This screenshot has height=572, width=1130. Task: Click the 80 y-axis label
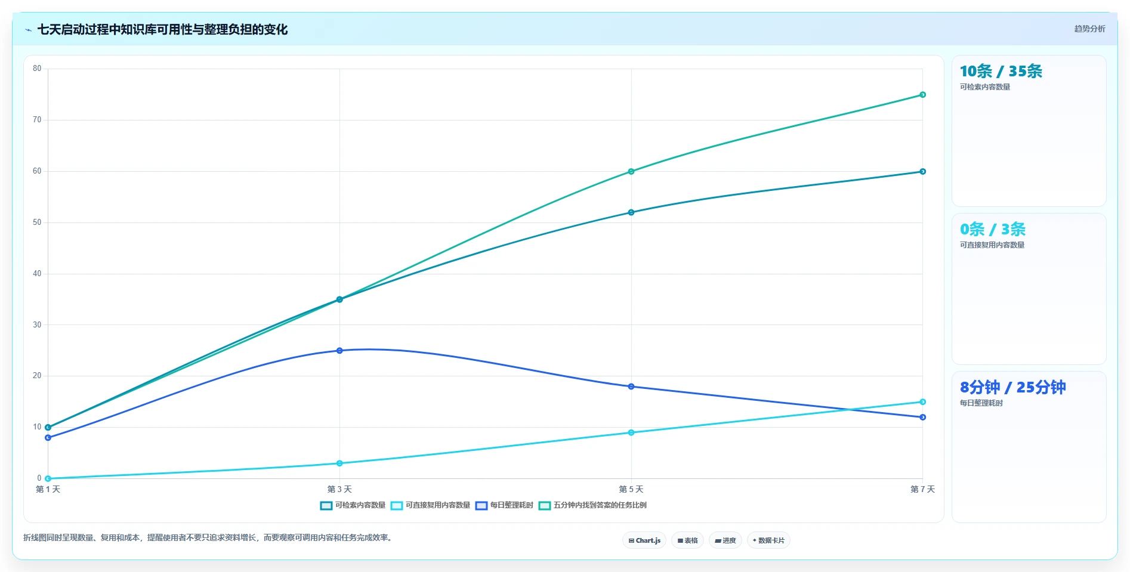37,69
